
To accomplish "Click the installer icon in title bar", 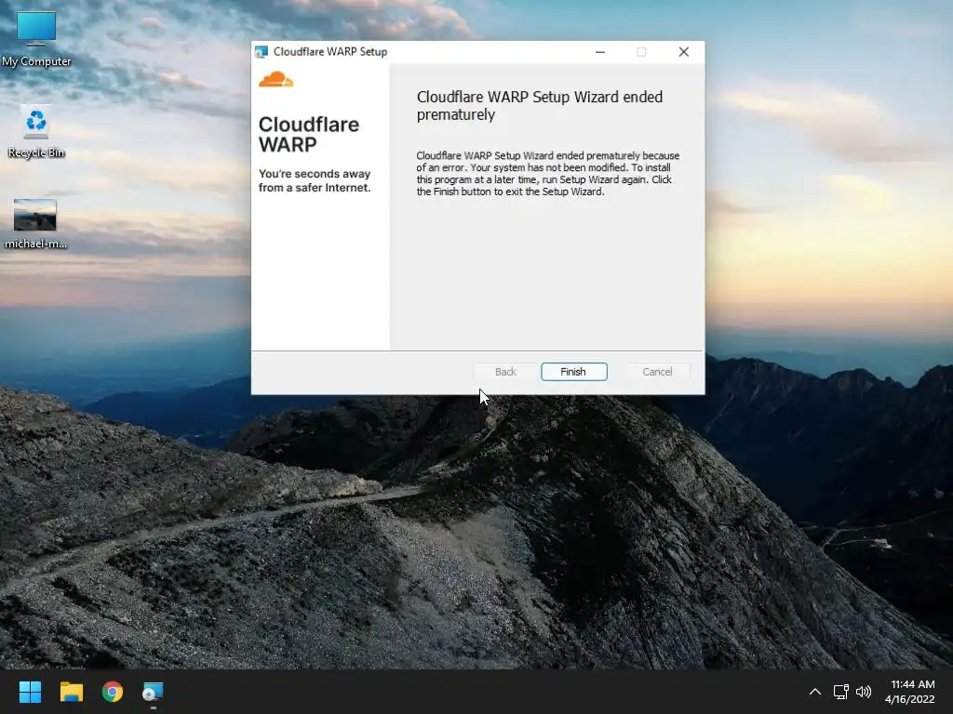I will point(262,52).
